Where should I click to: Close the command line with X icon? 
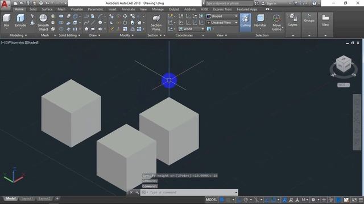tap(131, 193)
